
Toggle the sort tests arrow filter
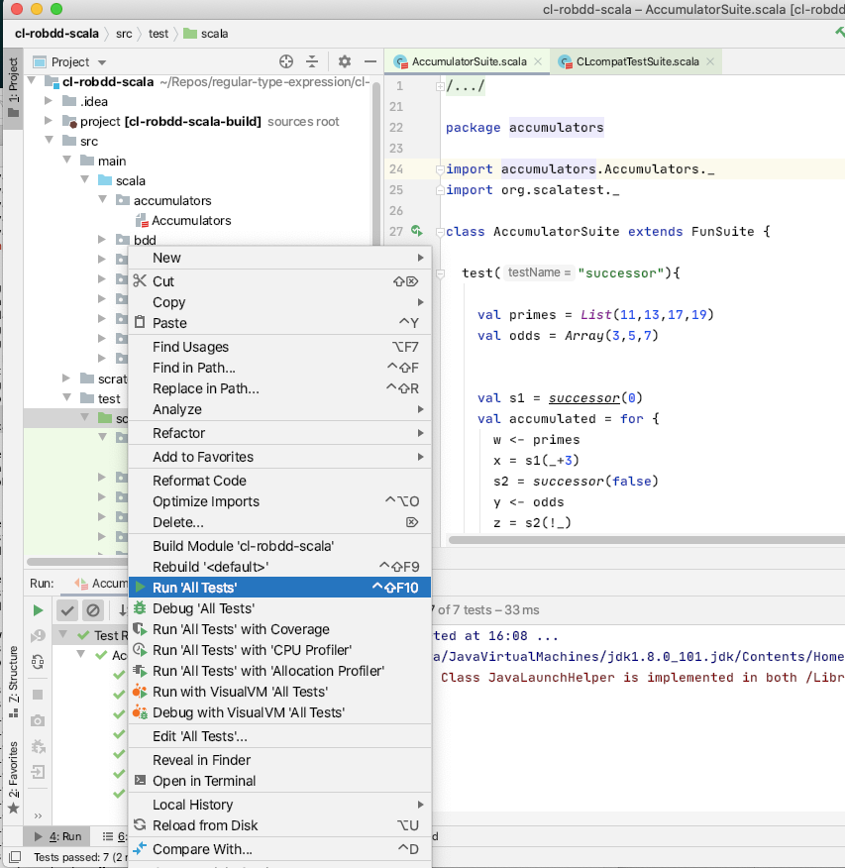click(122, 609)
